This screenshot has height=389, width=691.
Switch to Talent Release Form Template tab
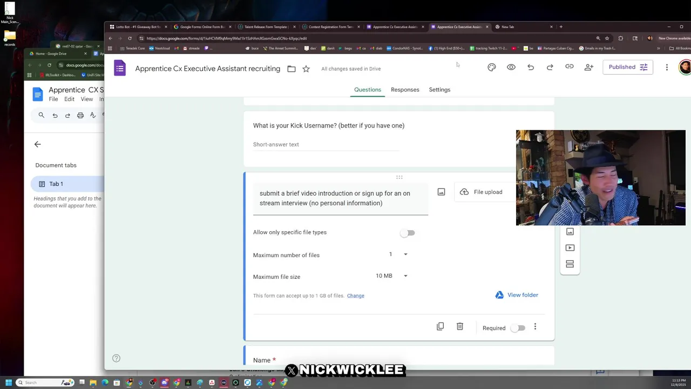[x=266, y=26]
